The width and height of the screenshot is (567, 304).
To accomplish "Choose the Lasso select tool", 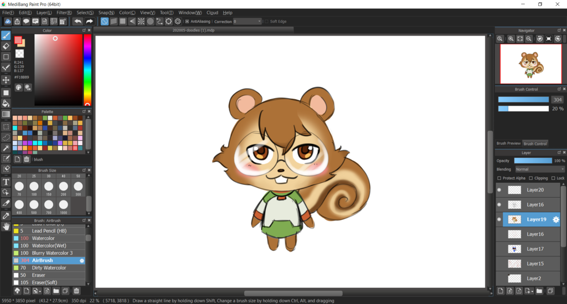I will 6,137.
